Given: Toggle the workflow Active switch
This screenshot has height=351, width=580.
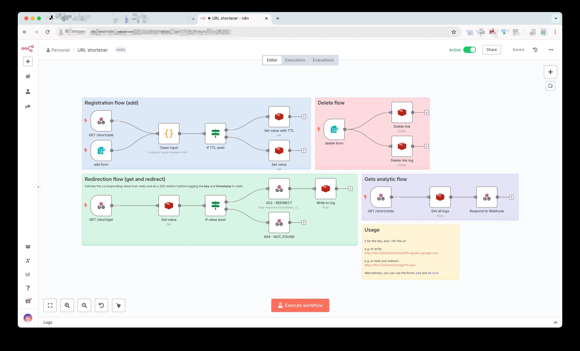Looking at the screenshot, I should (x=470, y=50).
